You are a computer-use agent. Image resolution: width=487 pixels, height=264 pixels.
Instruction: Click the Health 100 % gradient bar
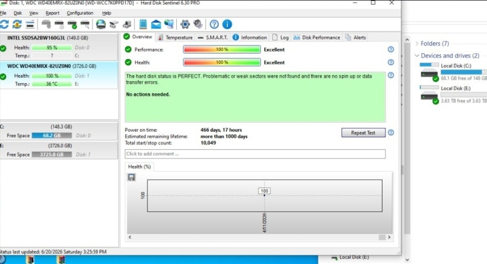(222, 62)
